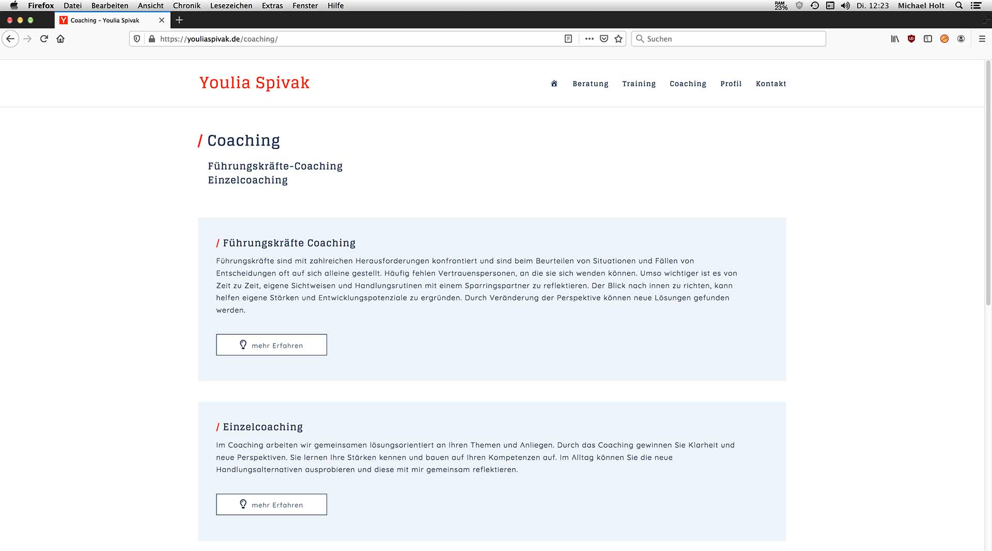Reload the current page

[x=44, y=39]
